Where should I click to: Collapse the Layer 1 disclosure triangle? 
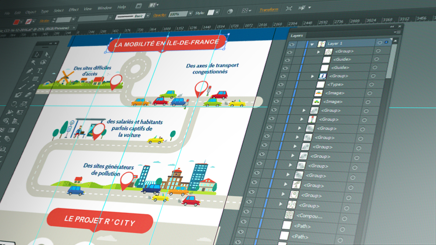(x=312, y=44)
